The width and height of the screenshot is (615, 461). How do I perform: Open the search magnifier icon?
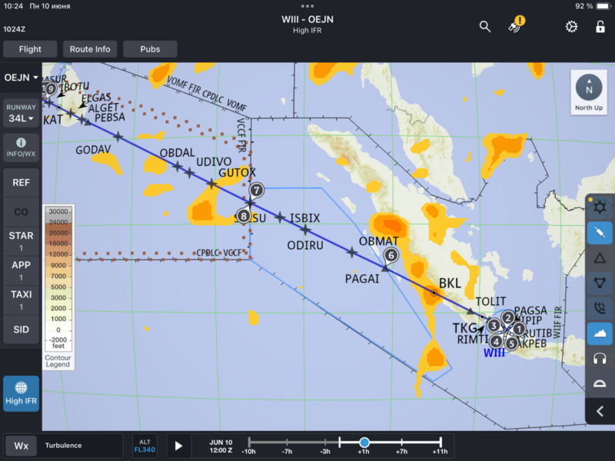pos(485,25)
